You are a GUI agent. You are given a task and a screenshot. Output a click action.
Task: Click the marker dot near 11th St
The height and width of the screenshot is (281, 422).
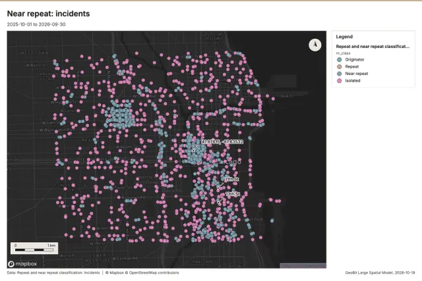coord(218,188)
